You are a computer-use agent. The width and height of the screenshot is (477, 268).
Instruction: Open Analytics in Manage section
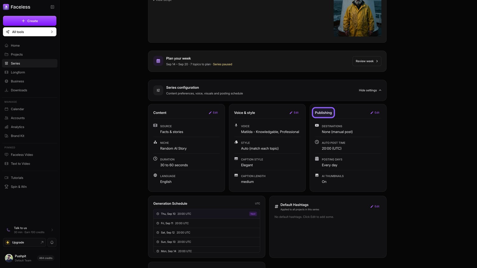[30, 127]
